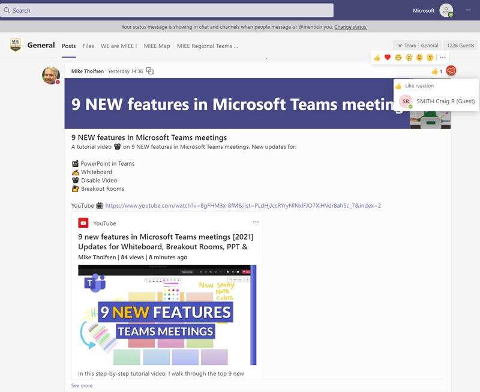Click the Microsoft organization label
The width and height of the screenshot is (480, 392).
[424, 10]
